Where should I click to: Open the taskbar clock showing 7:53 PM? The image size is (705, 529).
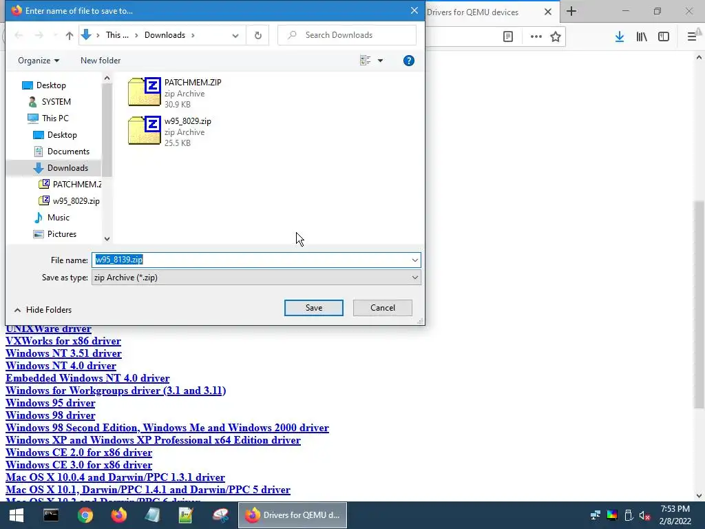coord(675,515)
